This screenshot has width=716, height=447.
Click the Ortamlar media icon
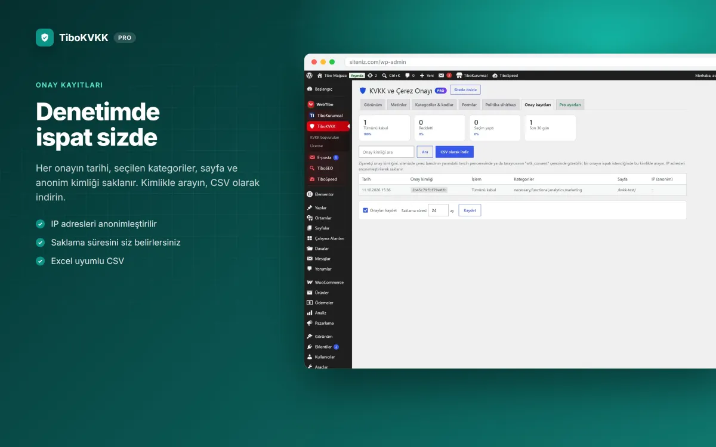309,218
